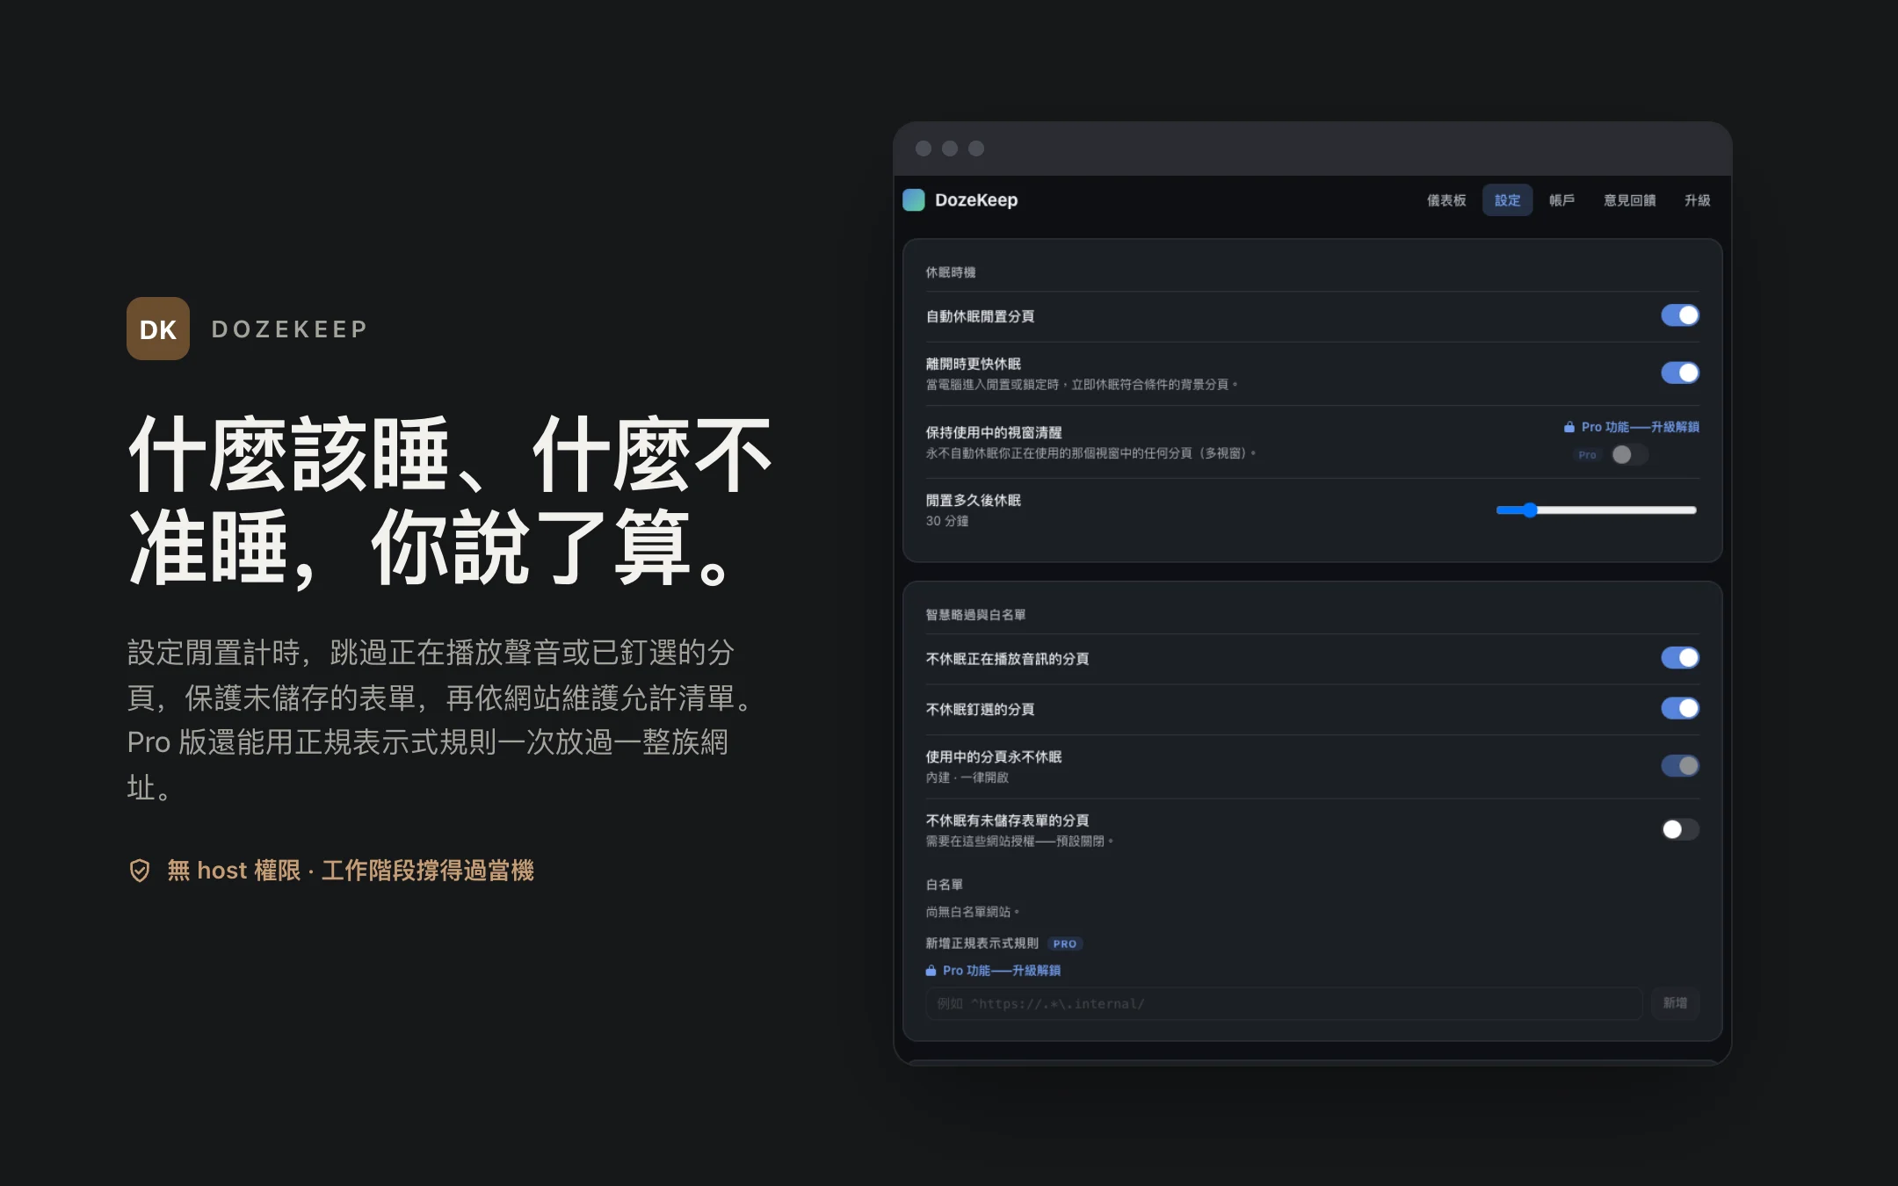Enable 不休眠有未儲存表單的分頁 switch

(1680, 829)
